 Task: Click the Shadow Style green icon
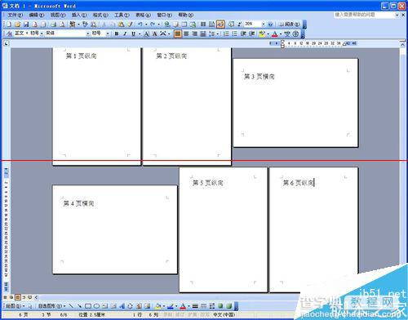pos(220,306)
